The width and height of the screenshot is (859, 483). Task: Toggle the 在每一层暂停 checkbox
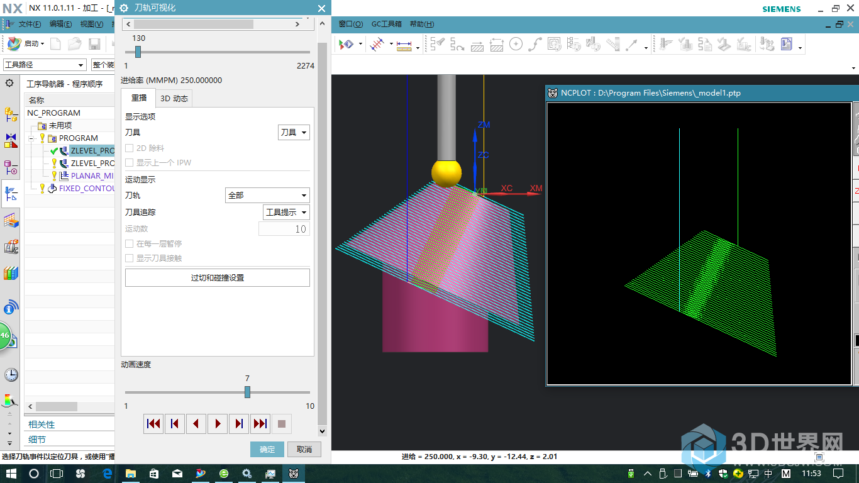point(130,243)
